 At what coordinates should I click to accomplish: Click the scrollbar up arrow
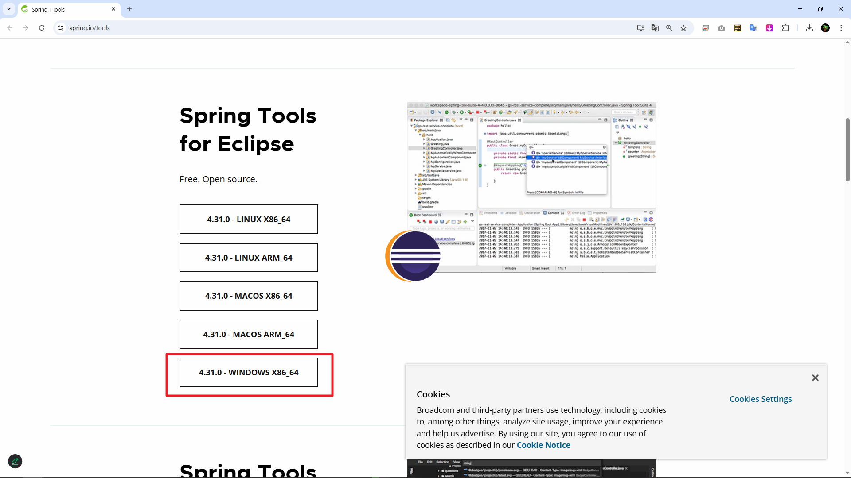(847, 42)
